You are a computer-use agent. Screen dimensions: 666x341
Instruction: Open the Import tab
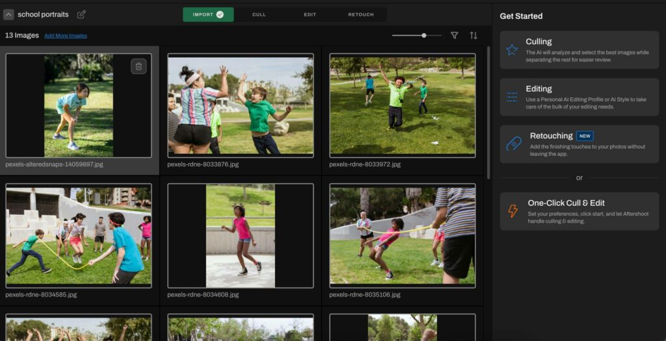[x=208, y=14]
